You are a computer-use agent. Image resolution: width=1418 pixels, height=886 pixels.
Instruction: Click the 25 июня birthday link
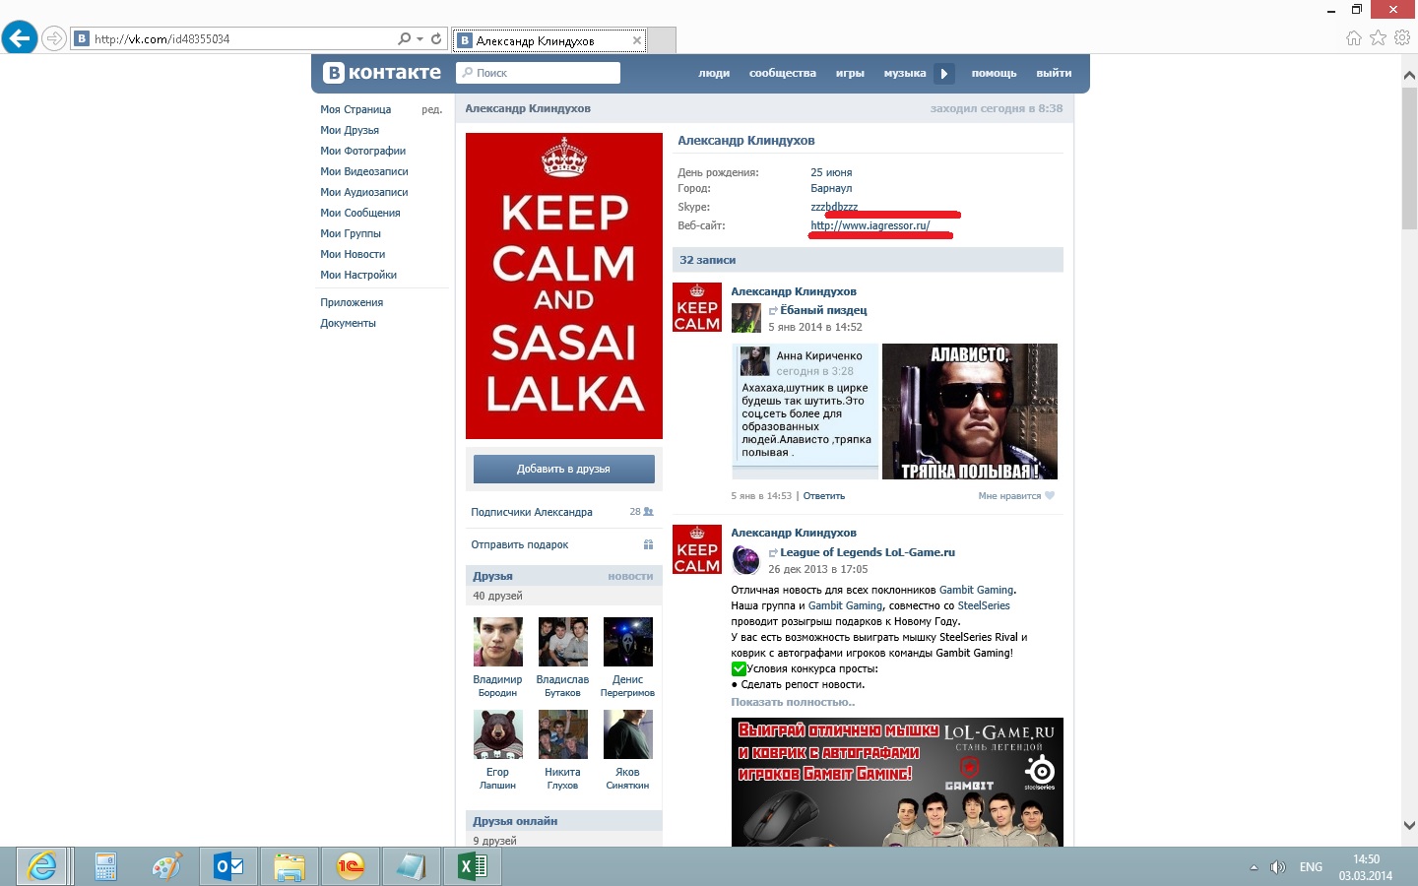coord(831,172)
